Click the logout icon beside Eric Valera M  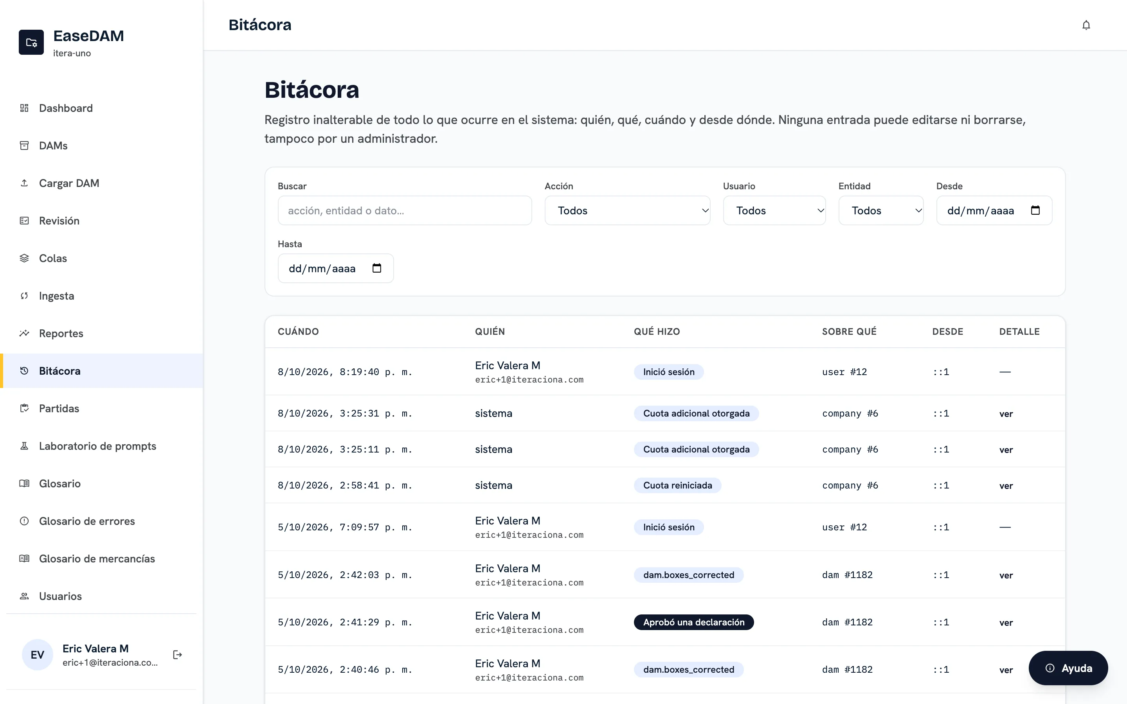pos(177,655)
